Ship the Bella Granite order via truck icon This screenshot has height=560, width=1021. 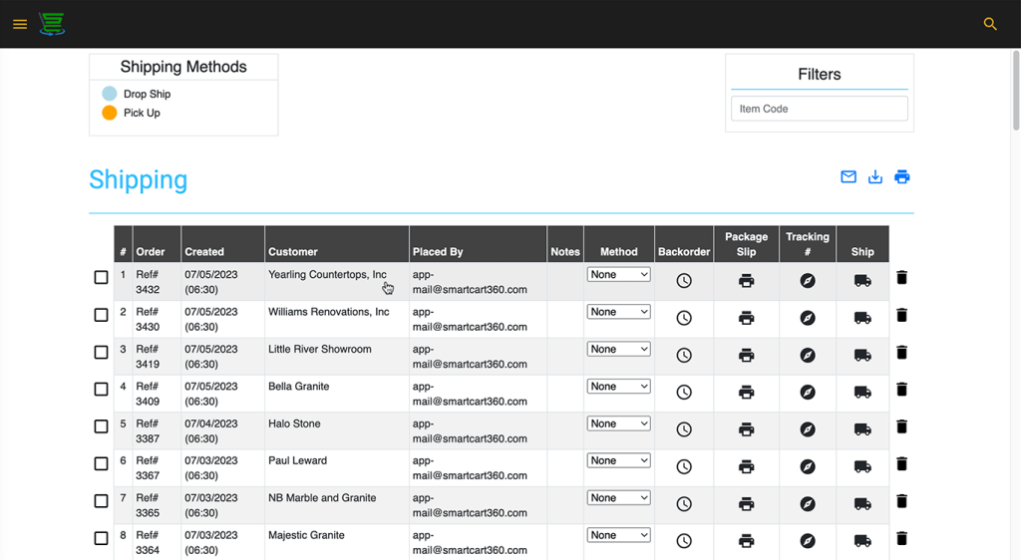[862, 393]
